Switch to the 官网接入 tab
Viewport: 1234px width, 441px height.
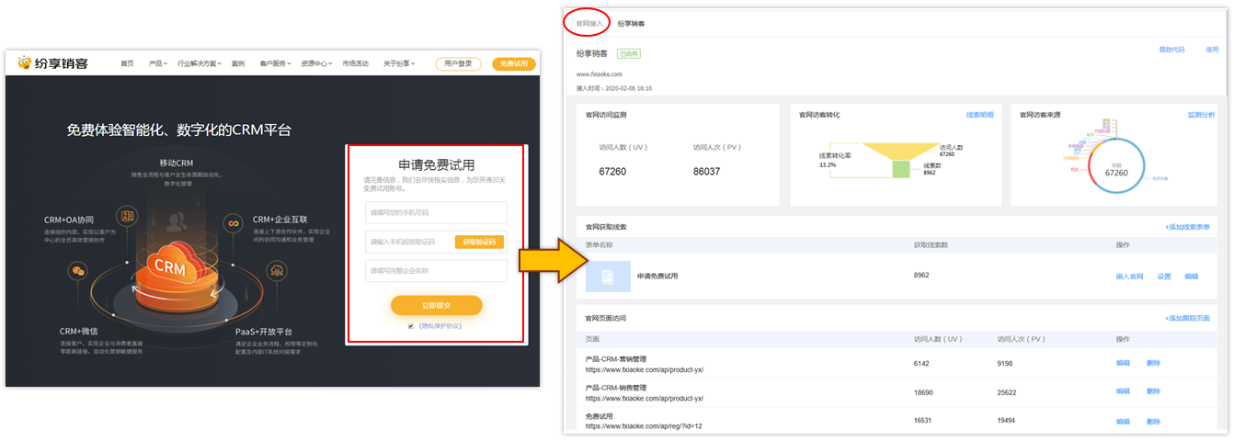click(x=589, y=23)
